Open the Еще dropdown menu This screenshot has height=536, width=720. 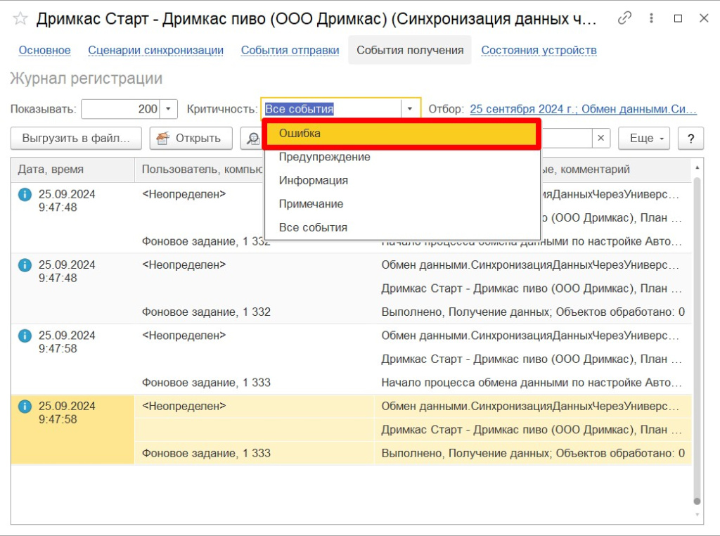point(643,139)
